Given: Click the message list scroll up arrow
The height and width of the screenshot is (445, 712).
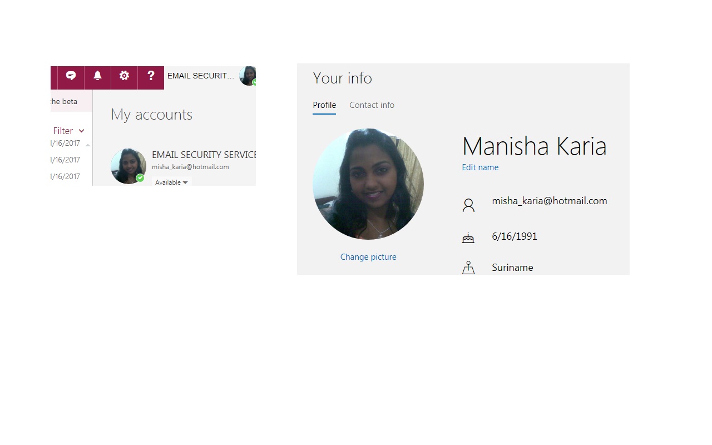Looking at the screenshot, I should (87, 145).
